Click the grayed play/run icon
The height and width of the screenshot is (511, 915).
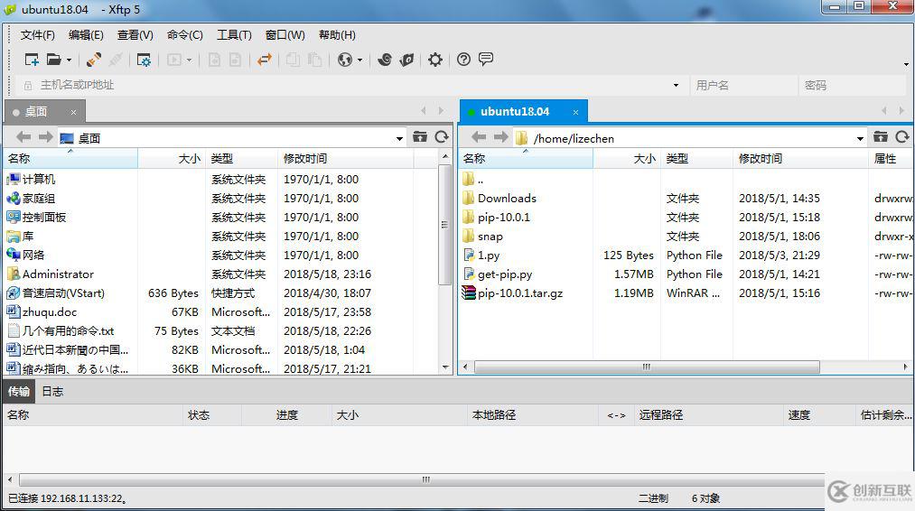coord(174,60)
